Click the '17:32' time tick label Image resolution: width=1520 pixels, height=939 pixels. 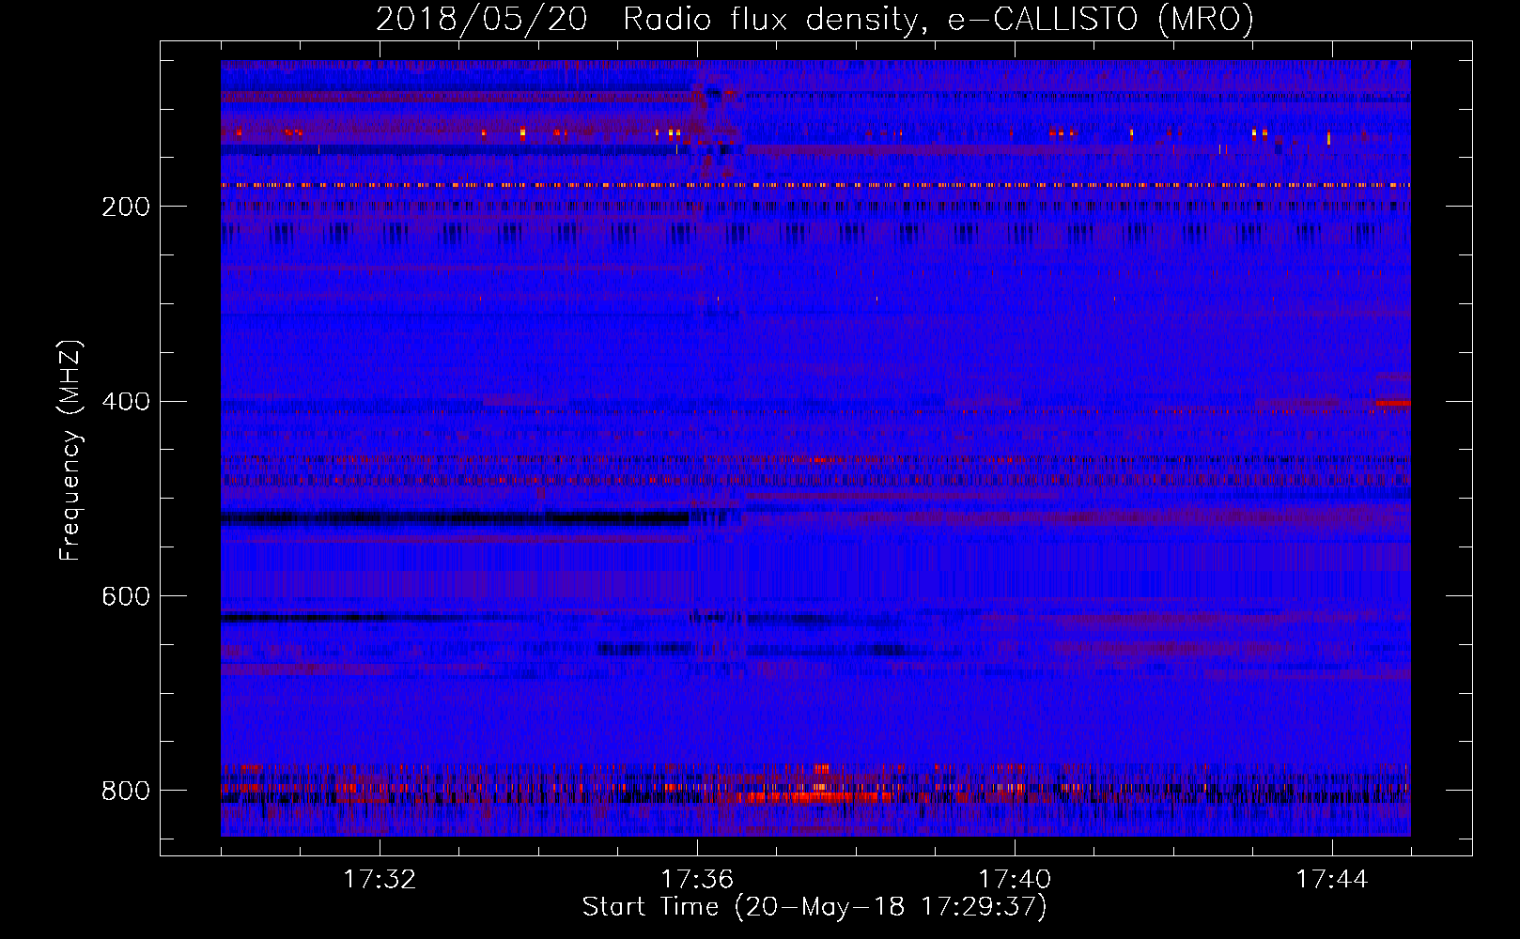pyautogui.click(x=380, y=880)
